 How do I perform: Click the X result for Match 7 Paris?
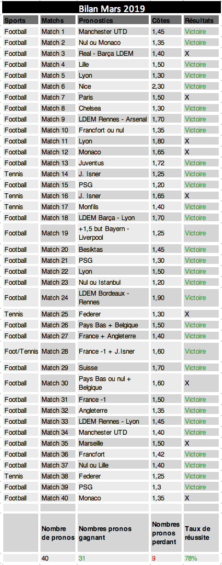pos(201,97)
